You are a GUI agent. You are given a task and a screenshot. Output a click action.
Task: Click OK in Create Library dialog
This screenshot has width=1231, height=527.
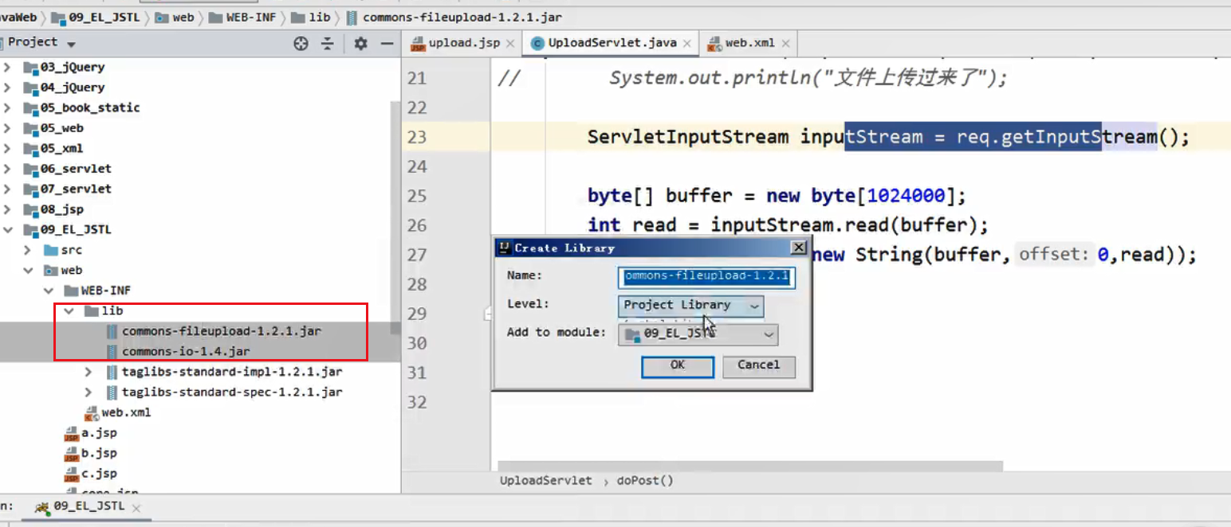(678, 365)
